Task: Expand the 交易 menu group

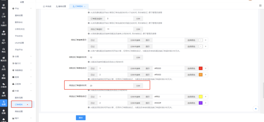Action: [31, 56]
